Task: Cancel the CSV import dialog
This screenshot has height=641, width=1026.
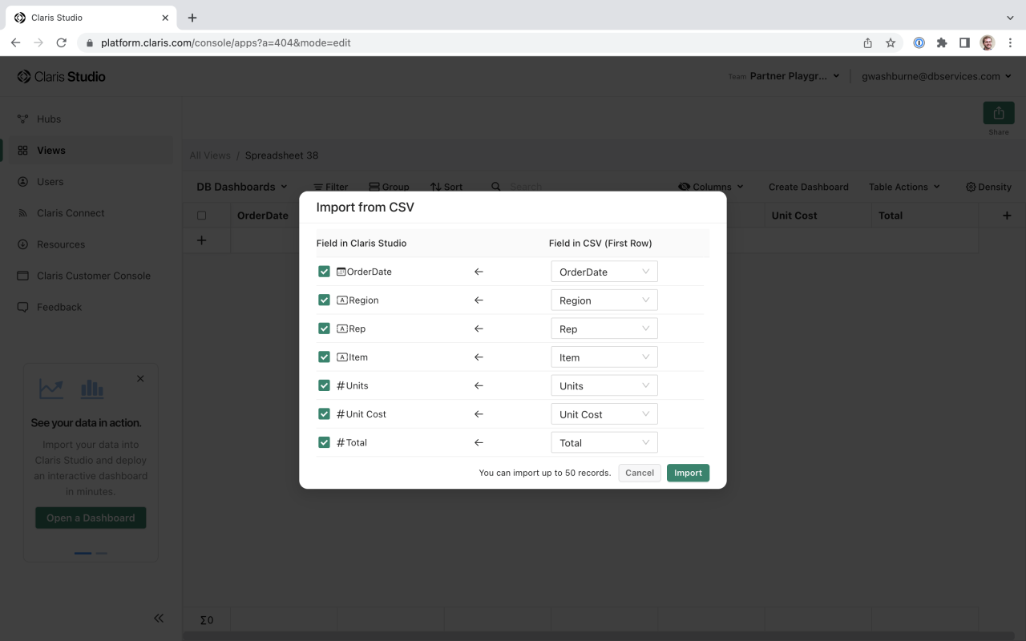Action: coord(640,473)
